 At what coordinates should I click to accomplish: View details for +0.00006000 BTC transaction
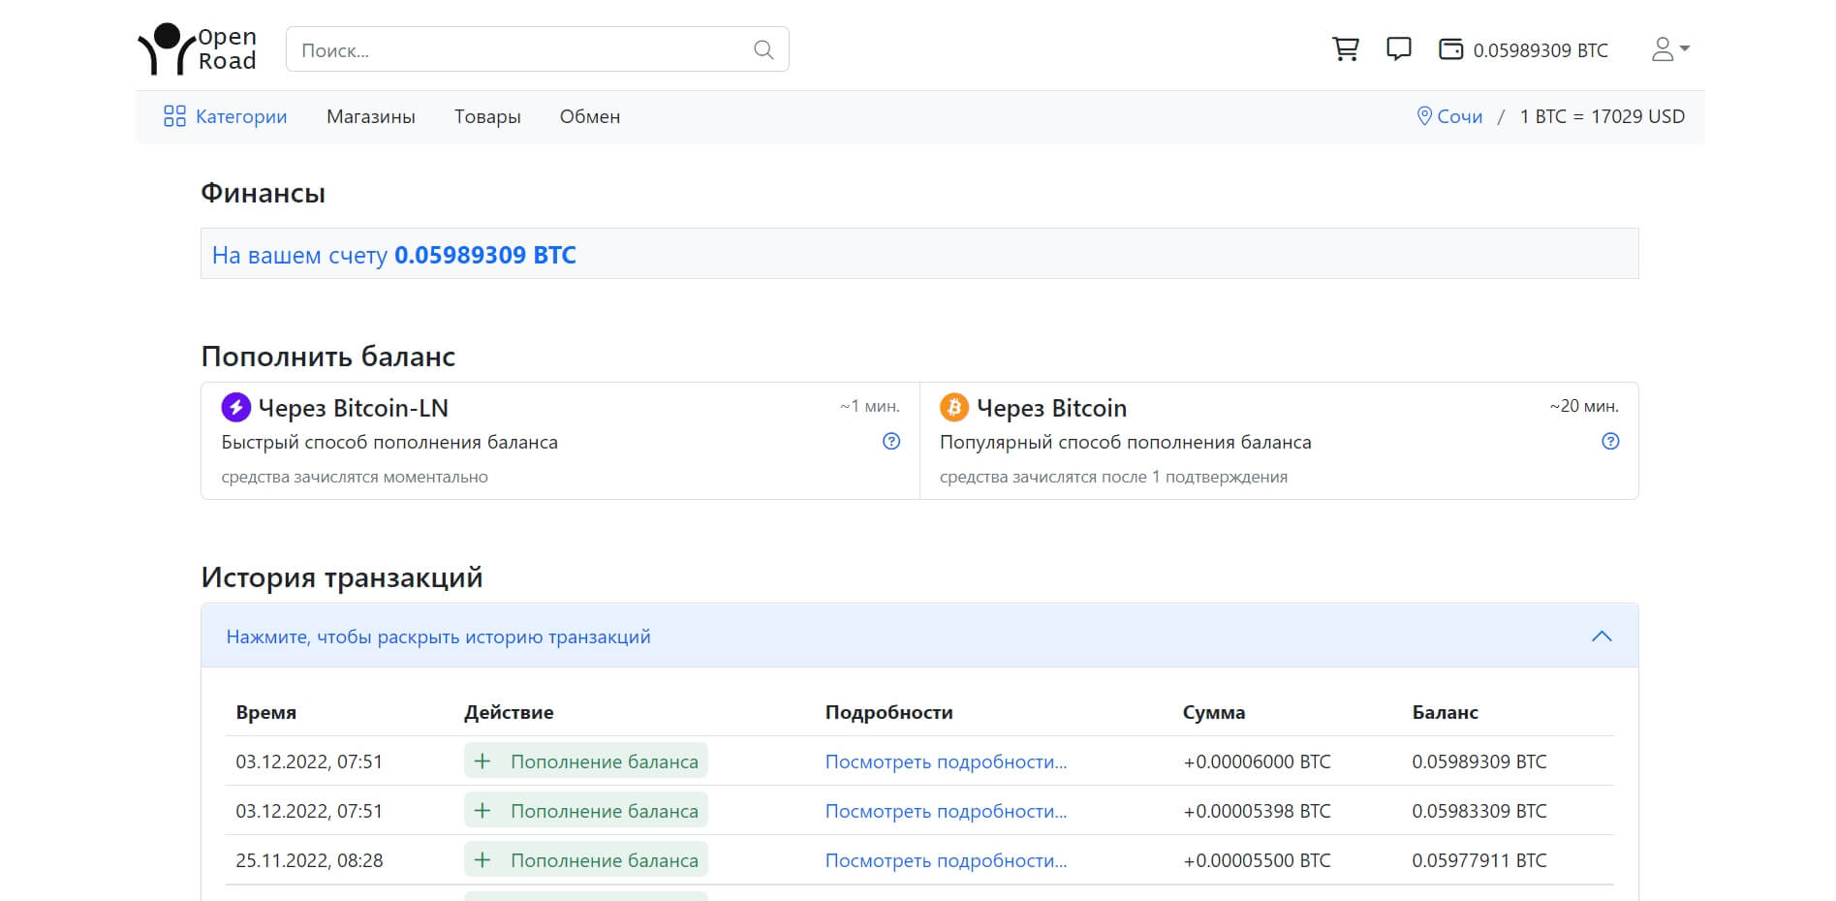(x=946, y=761)
